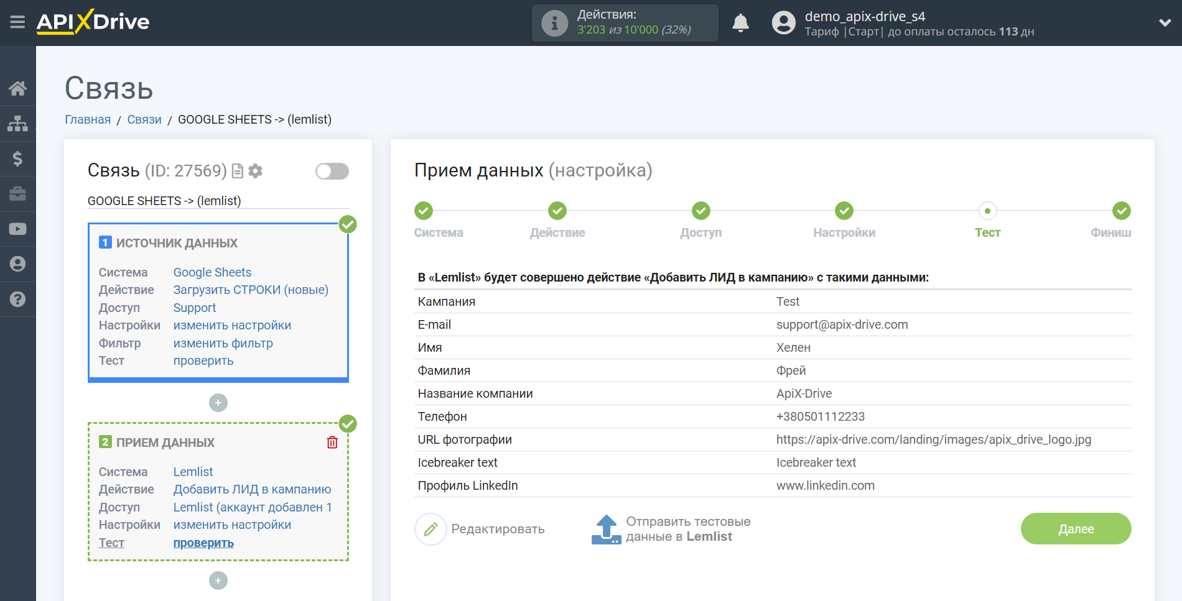The height and width of the screenshot is (601, 1182).
Task: Open help question icon in sidebar
Action: point(17,299)
